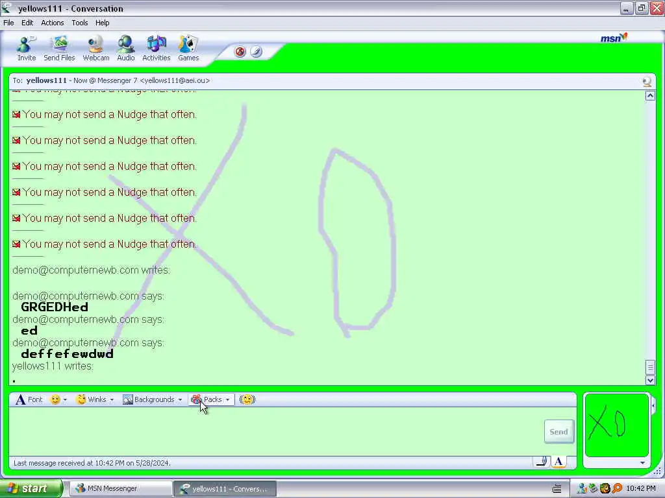Click the 10:42 PM system clock
This screenshot has width=665, height=498.
pyautogui.click(x=641, y=489)
